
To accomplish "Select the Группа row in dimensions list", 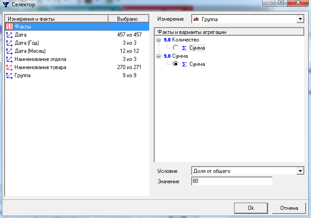I will [x=77, y=75].
